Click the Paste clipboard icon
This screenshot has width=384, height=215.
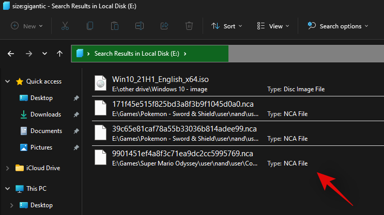[x=115, y=26]
